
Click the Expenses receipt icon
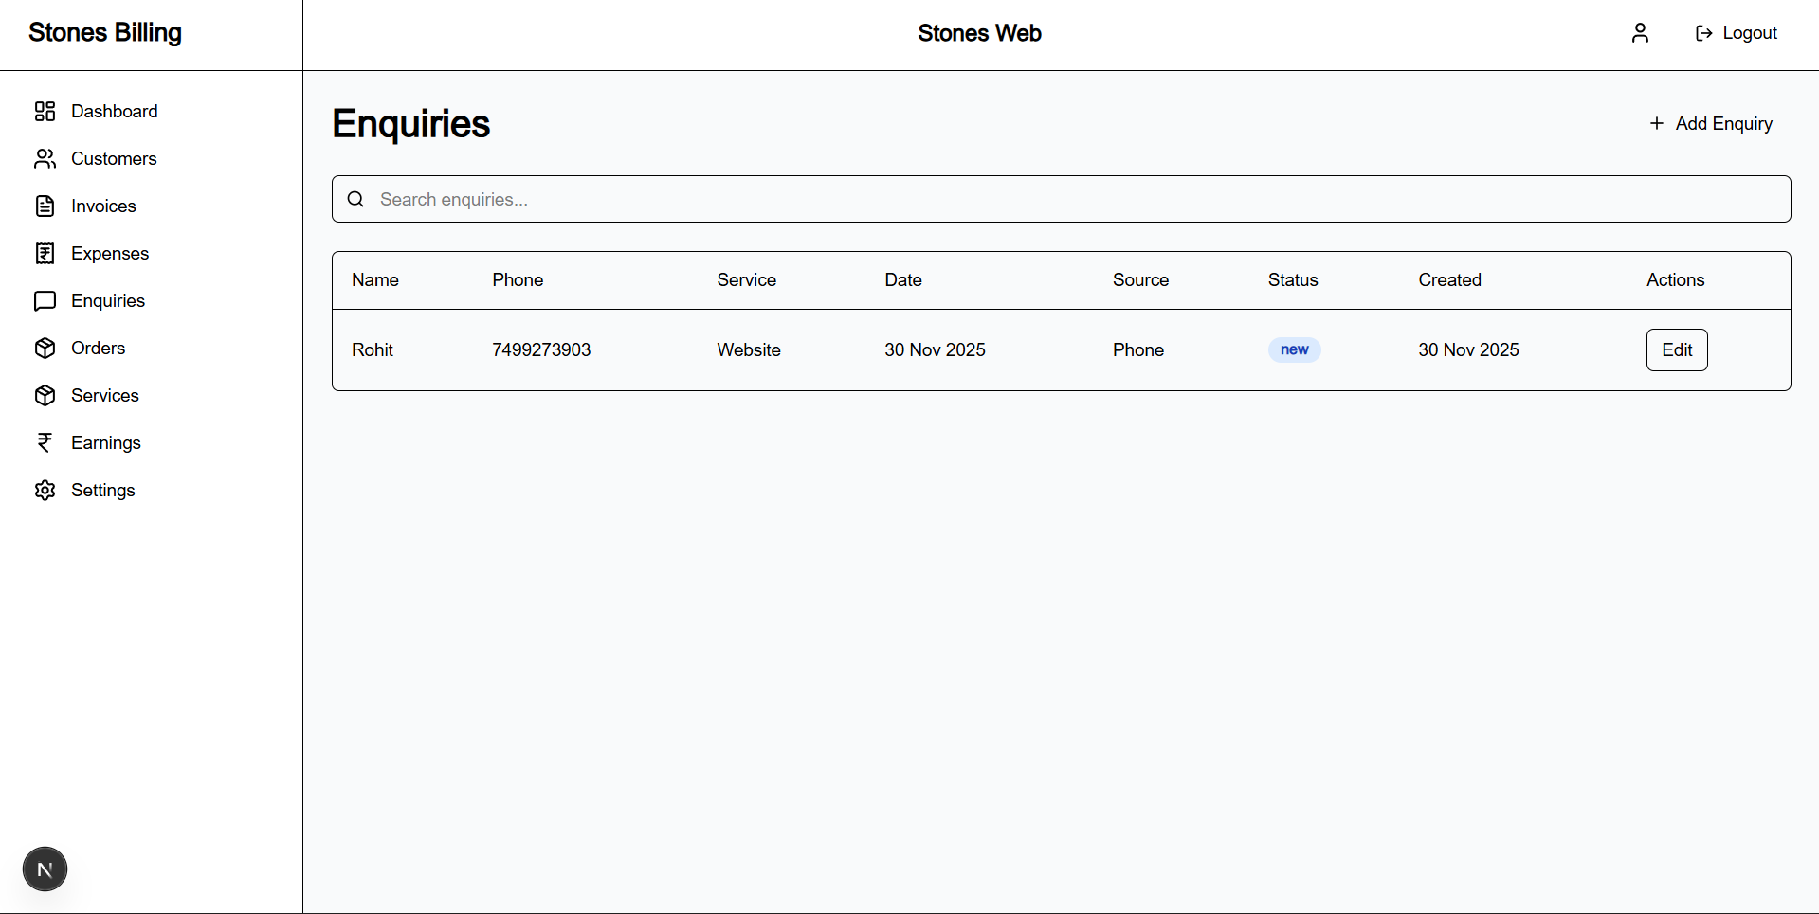click(x=45, y=253)
